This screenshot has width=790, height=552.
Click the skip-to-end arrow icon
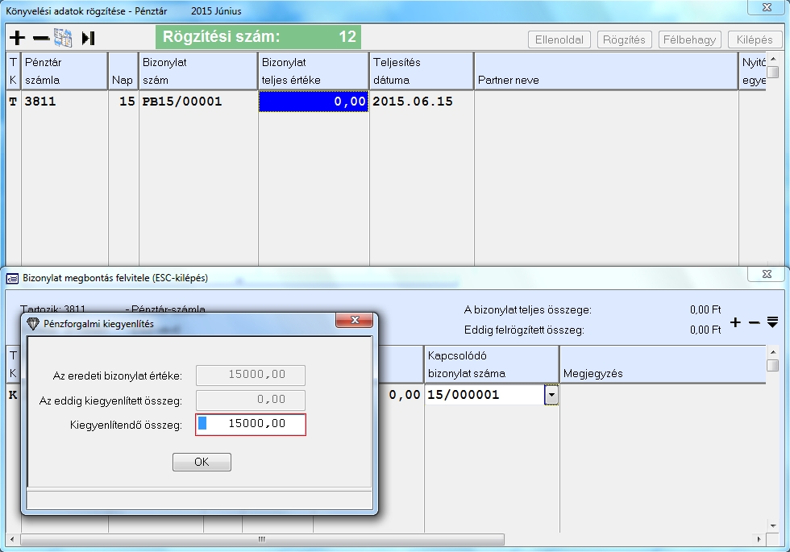coord(88,38)
